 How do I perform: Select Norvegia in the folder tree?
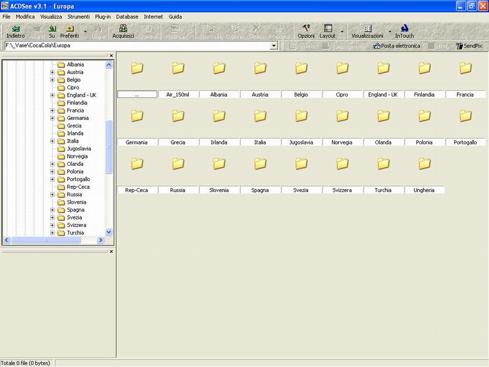pyautogui.click(x=77, y=157)
